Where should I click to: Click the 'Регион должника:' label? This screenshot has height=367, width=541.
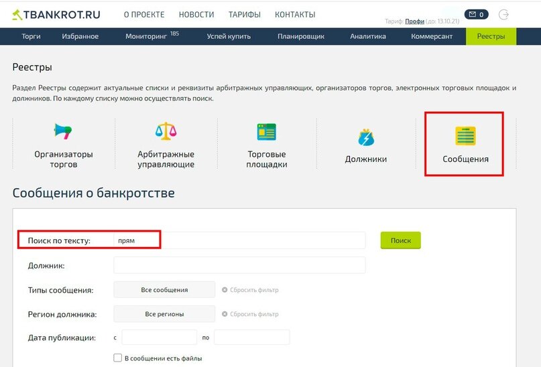point(62,314)
